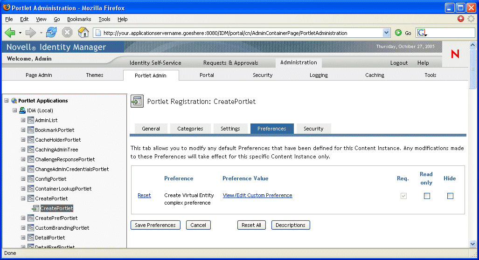This screenshot has width=479, height=260.
Task: Open View/Edit Custom Preference link
Action: 257,195
